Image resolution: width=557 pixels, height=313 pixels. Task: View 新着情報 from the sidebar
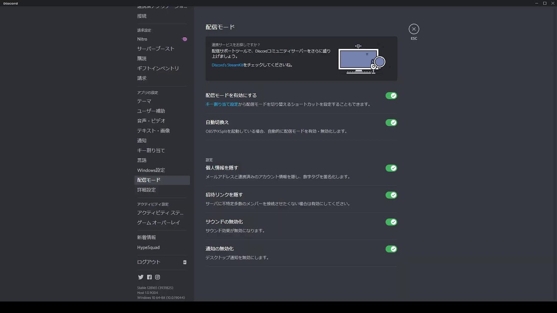point(162,237)
